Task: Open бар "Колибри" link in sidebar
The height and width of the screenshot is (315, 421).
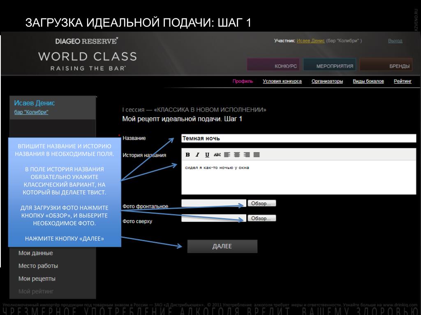Action: tap(31, 112)
